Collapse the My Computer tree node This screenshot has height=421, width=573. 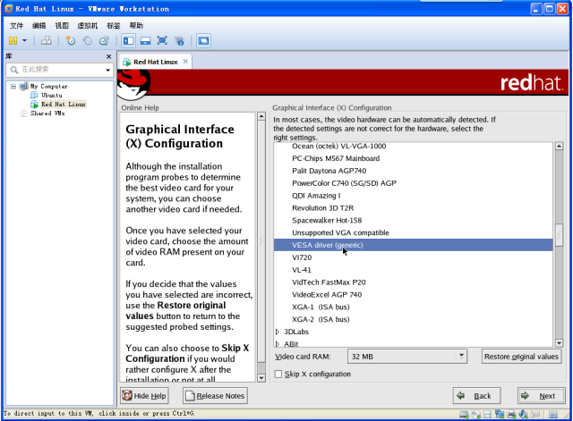point(13,87)
